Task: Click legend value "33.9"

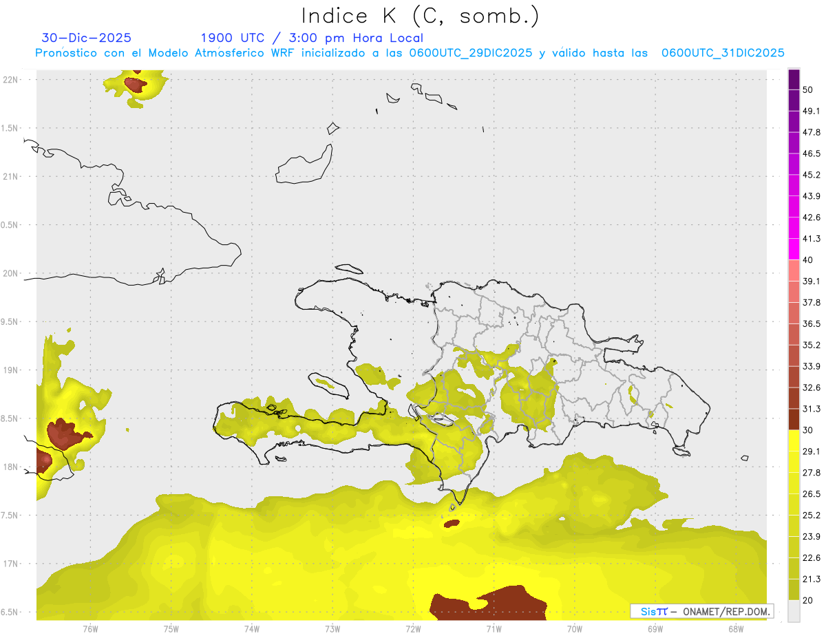Action: (x=812, y=366)
